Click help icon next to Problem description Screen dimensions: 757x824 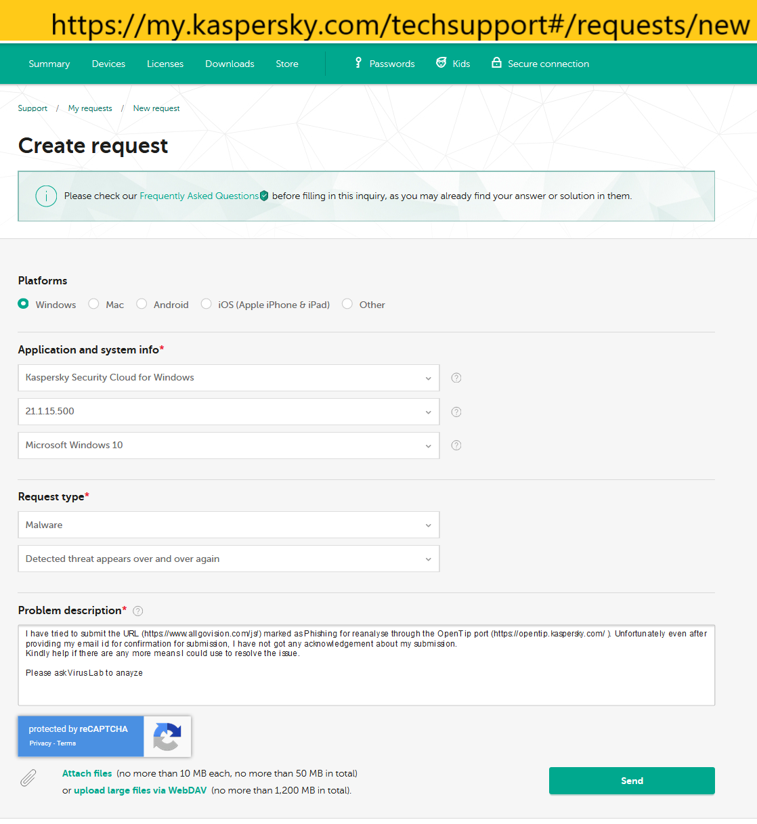tap(138, 611)
